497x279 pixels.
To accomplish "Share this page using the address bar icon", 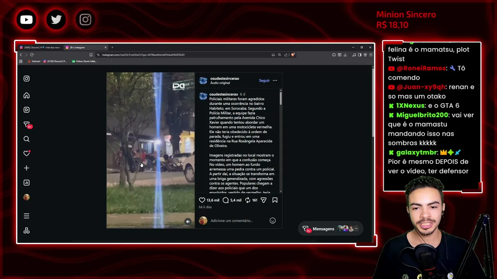I will (x=286, y=55).
